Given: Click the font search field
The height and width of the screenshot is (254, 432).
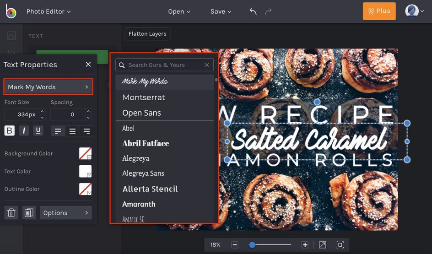Looking at the screenshot, I should pyautogui.click(x=164, y=65).
